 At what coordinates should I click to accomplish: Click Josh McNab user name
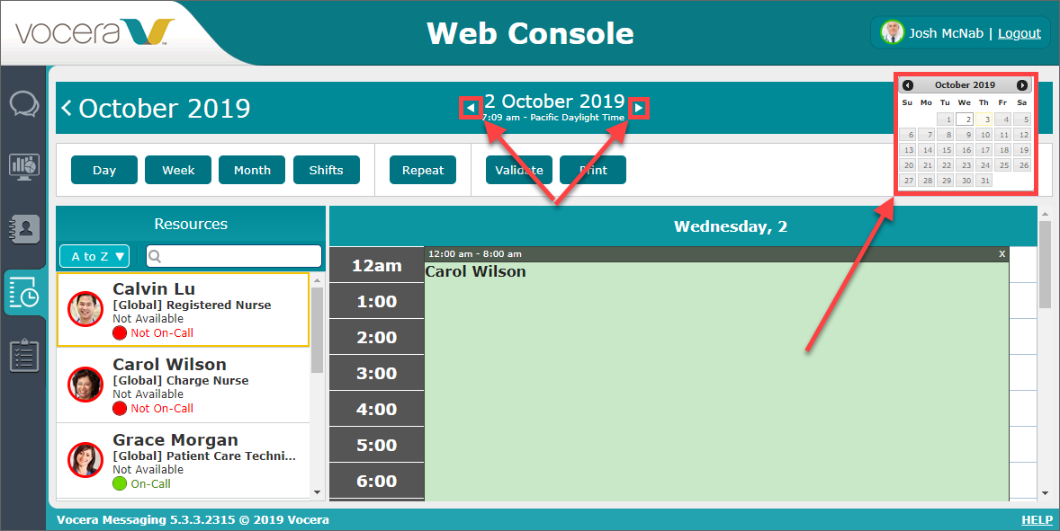click(946, 33)
